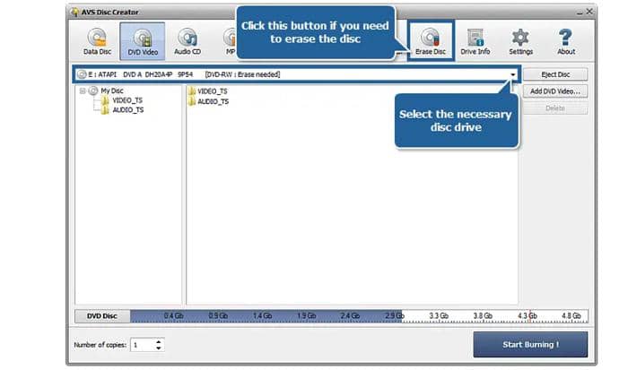Viewport: 628px width, 370px height.
Task: Click the 'My Disc' tree label
Action: pos(112,90)
